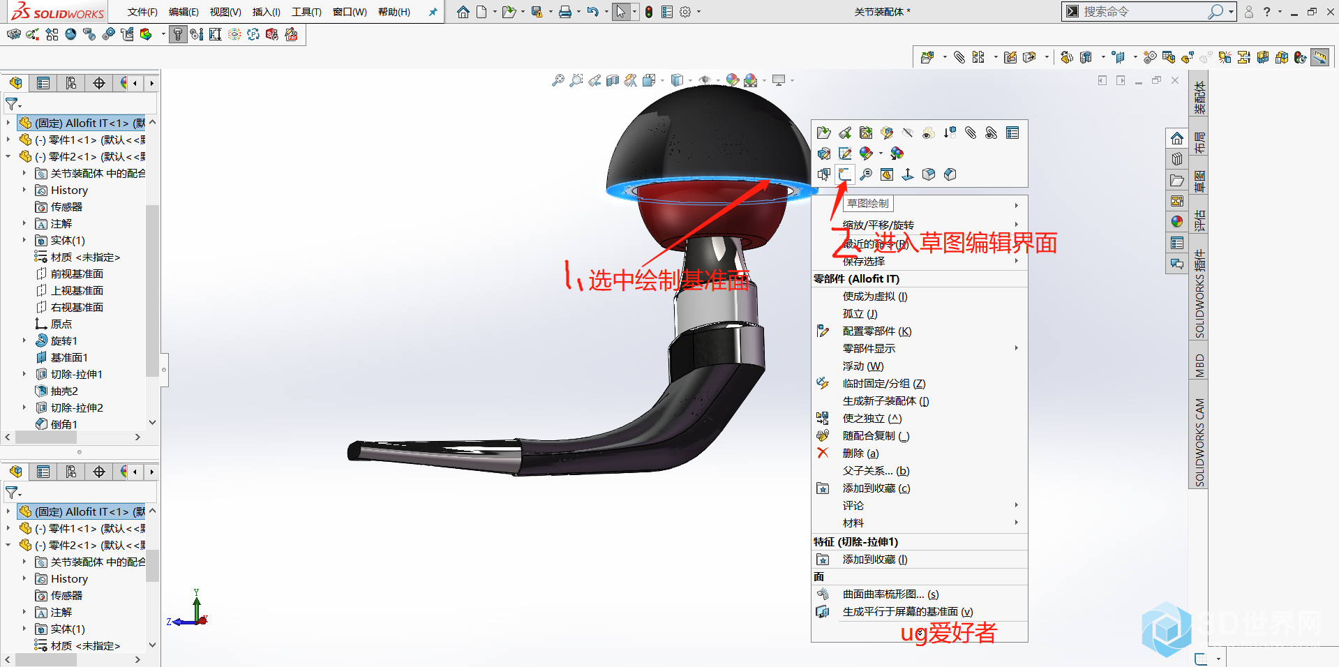Viewport: 1339px width, 667px height.
Task: Click Smart Fasteners bolt icon in toolbar
Action: click(x=178, y=34)
